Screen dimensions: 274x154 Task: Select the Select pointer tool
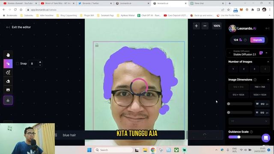tap(8, 64)
